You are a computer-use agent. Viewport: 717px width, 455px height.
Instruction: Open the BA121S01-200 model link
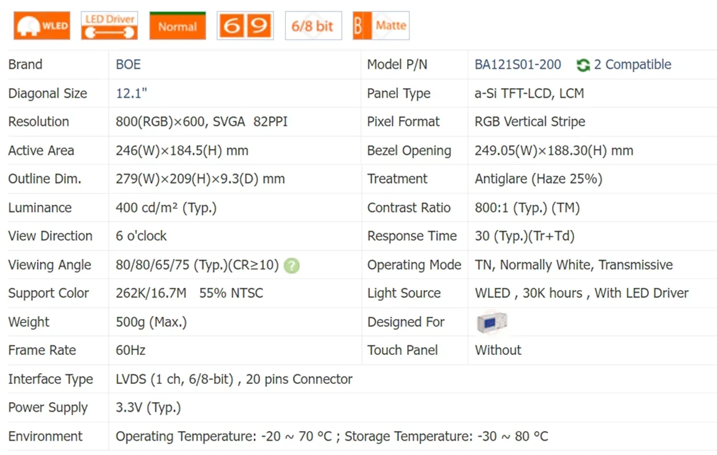[x=518, y=65]
